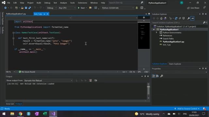Open the Server Explorer side tab
Screen dimensions: 209x117
point(3,19)
